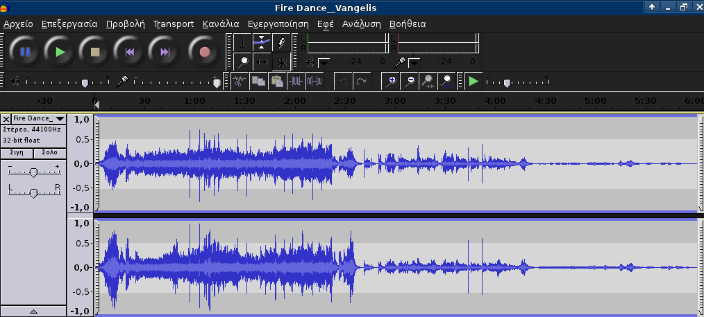The width and height of the screenshot is (704, 317).
Task: Click the playback speed slider handle
Action: coord(507,83)
